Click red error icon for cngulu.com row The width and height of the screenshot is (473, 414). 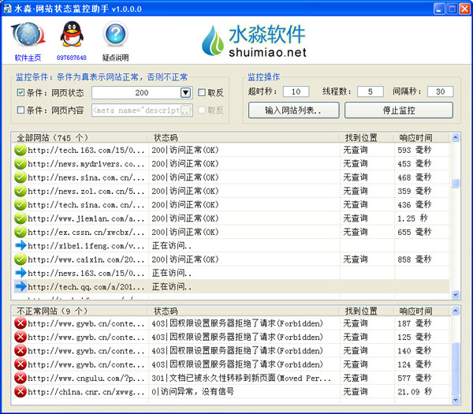coord(21,378)
